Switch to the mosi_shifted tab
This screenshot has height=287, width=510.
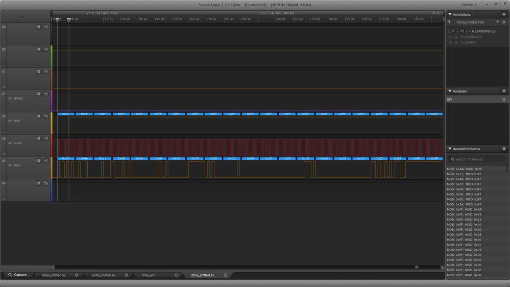coord(55,275)
